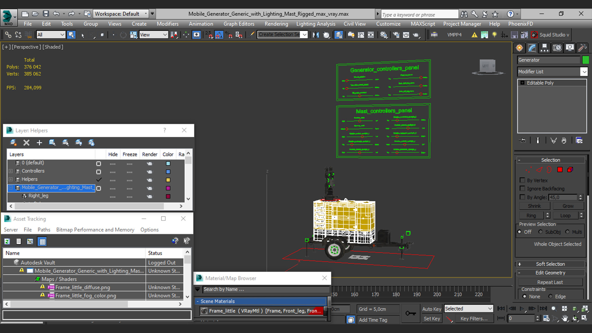Click the New scene icon

coord(25,14)
